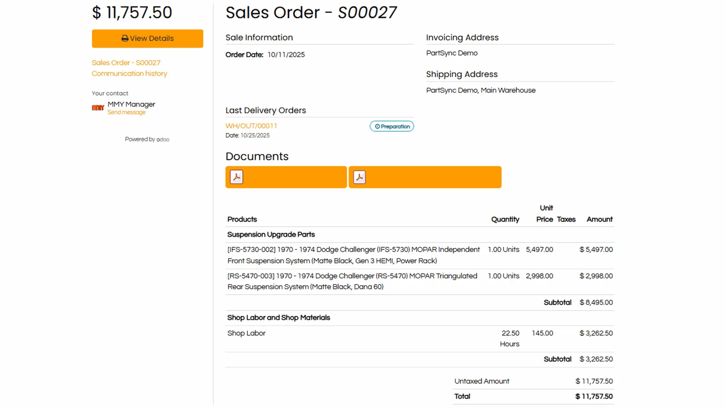Click the Suspension Upgrade Parts section header
Viewport: 726px width, 408px height.
[271, 235]
